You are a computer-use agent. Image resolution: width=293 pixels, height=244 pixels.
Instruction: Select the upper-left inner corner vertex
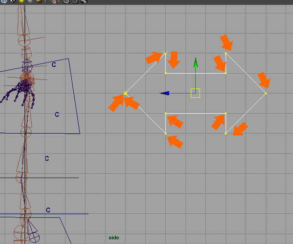tap(166, 73)
